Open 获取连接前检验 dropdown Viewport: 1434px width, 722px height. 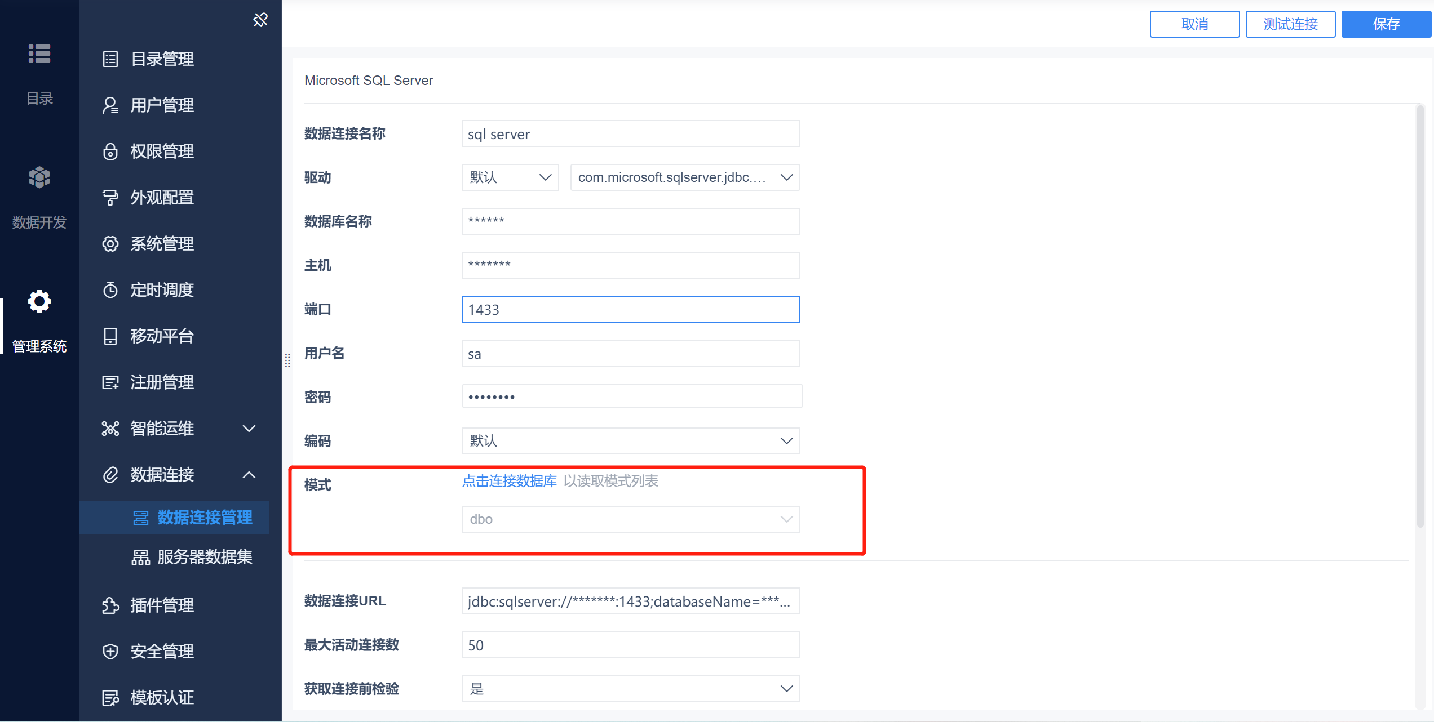pos(631,689)
